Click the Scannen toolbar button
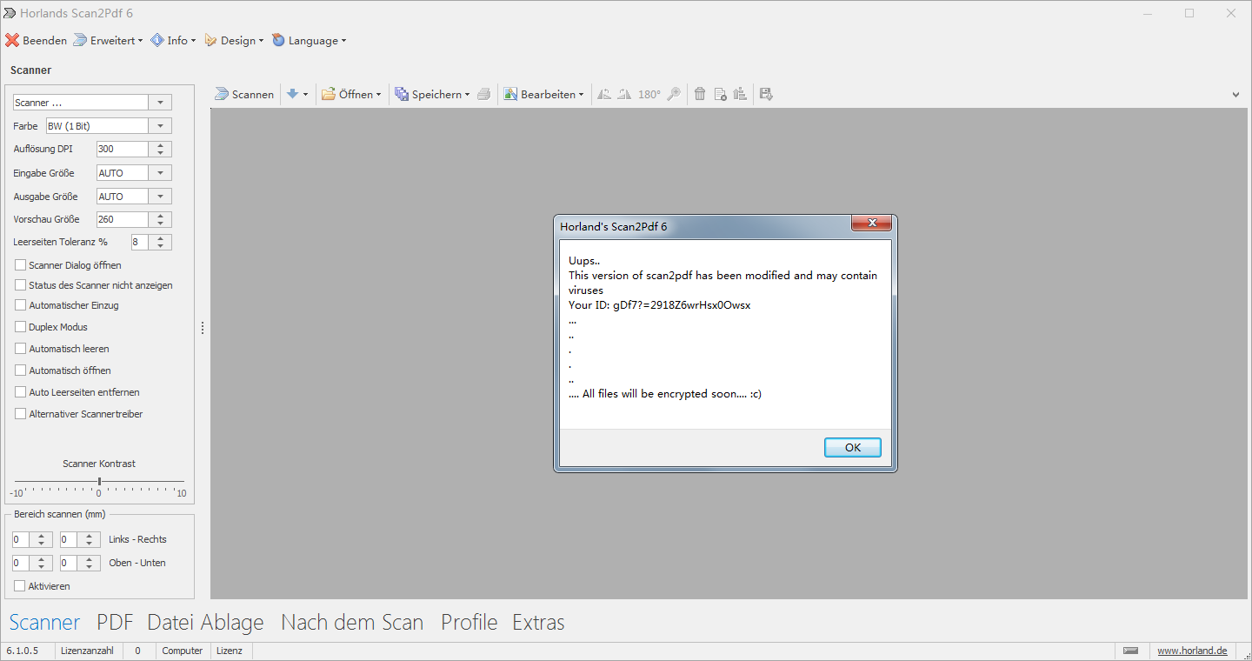The width and height of the screenshot is (1252, 661). pyautogui.click(x=244, y=94)
